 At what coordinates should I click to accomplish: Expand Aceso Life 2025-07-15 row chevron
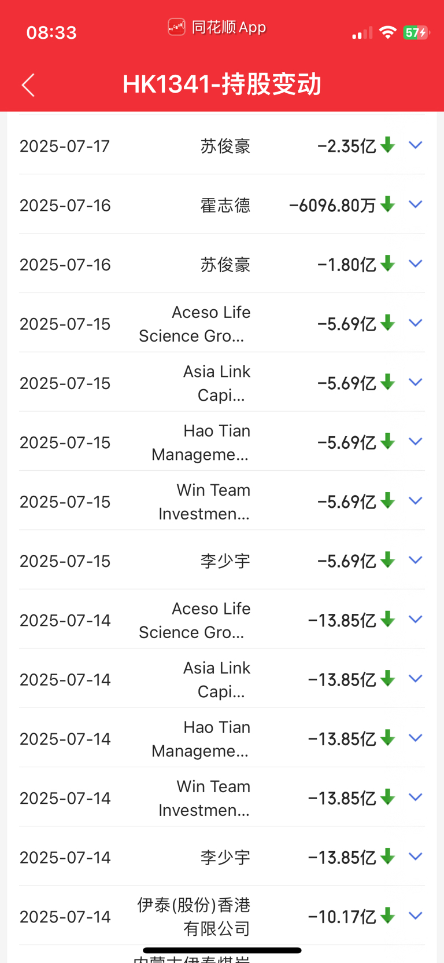(415, 323)
